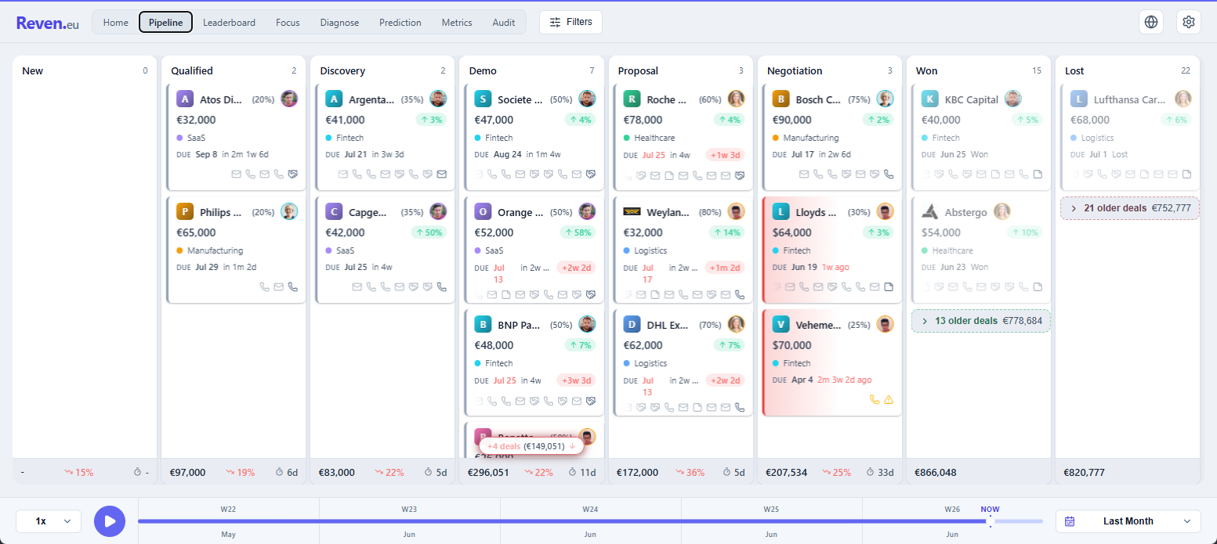1217x544 pixels.
Task: Open the Metrics tab
Action: pos(457,22)
